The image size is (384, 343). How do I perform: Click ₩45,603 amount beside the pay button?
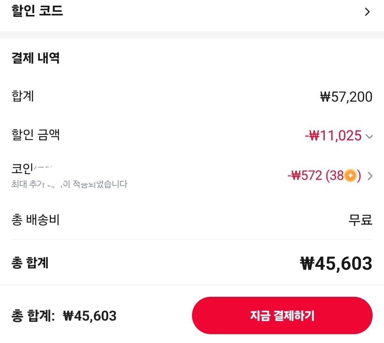pyautogui.click(x=90, y=316)
